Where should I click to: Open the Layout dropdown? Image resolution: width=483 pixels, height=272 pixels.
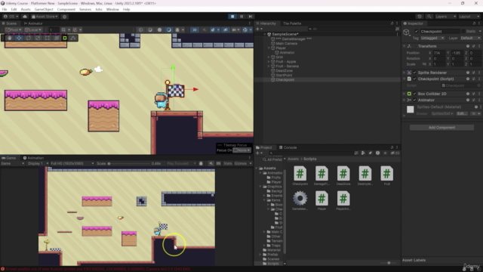[469, 17]
